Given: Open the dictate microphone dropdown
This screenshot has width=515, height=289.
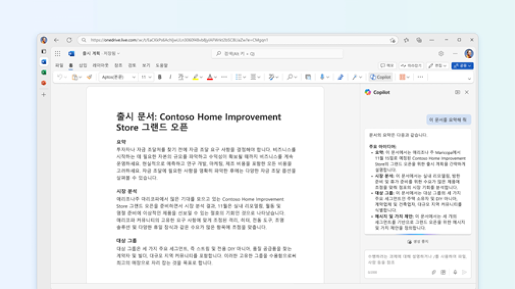Looking at the screenshot, I should click(328, 77).
